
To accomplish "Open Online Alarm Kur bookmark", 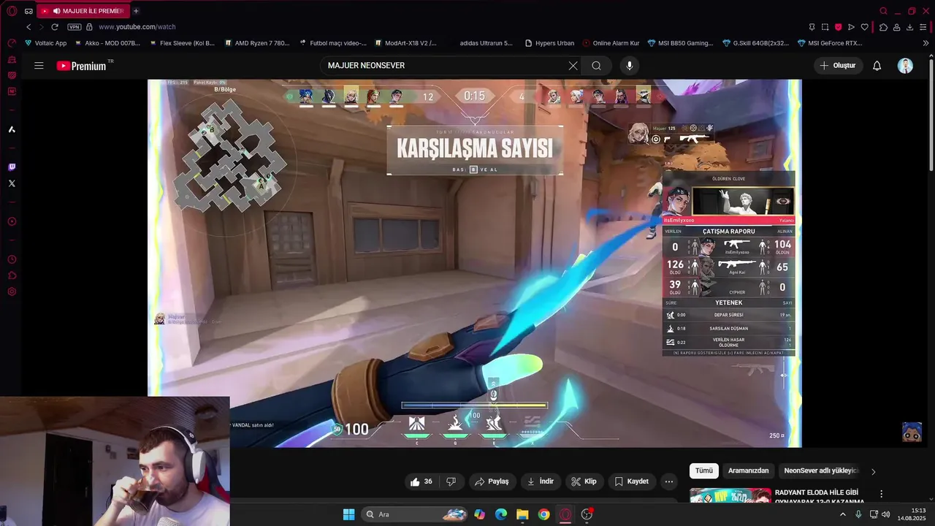I will 611,43.
